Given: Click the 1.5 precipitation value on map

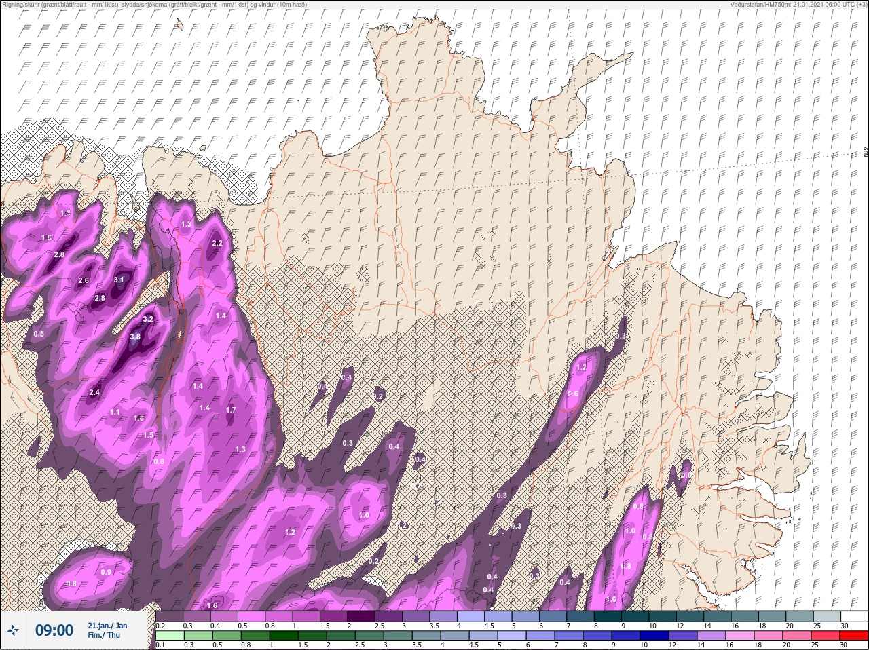Looking at the screenshot, I should coord(149,435).
